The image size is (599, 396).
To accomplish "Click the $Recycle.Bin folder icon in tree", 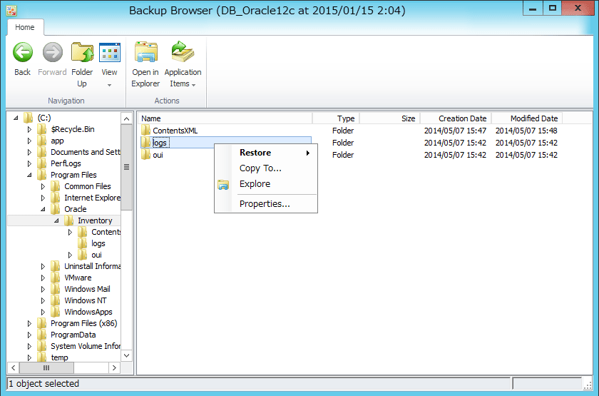I will pos(42,129).
